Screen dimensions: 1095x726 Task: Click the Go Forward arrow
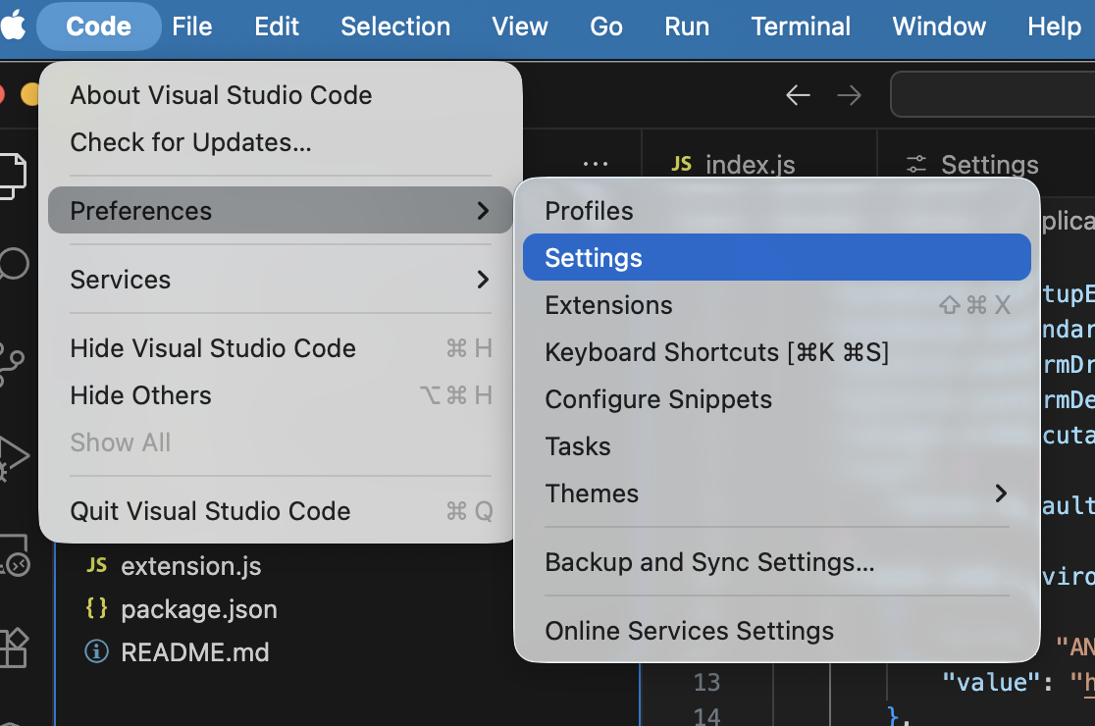[x=849, y=95]
